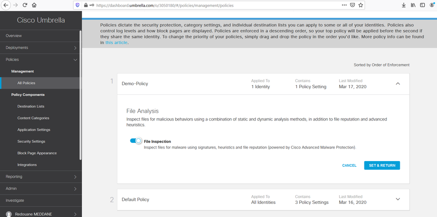This screenshot has height=217, width=437.
Task: Click the '1 Policy Setting' value
Action: [311, 86]
